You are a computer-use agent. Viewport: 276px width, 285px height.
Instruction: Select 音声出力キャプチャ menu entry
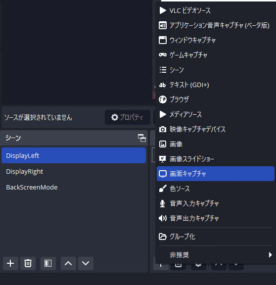pyautogui.click(x=216, y=218)
